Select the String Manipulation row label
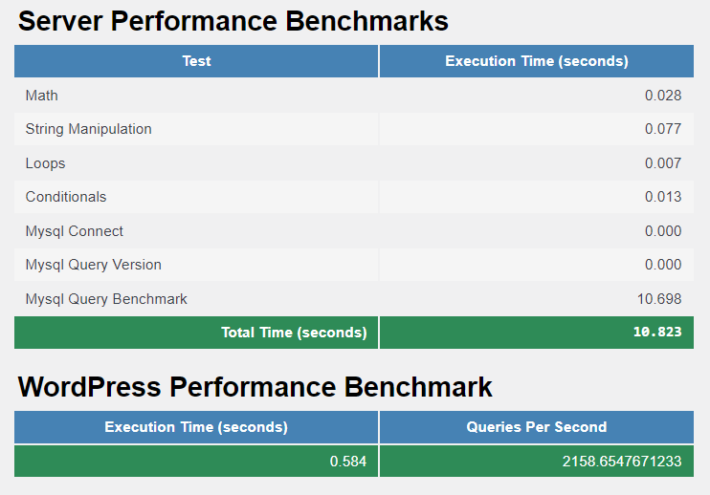This screenshot has height=495, width=710. 88,129
